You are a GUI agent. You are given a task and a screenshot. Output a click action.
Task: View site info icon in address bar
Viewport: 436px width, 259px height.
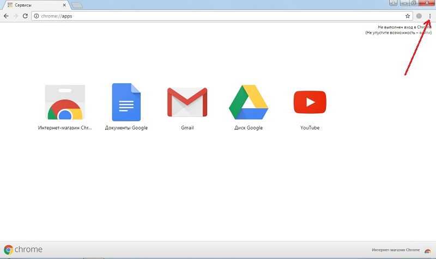point(37,16)
